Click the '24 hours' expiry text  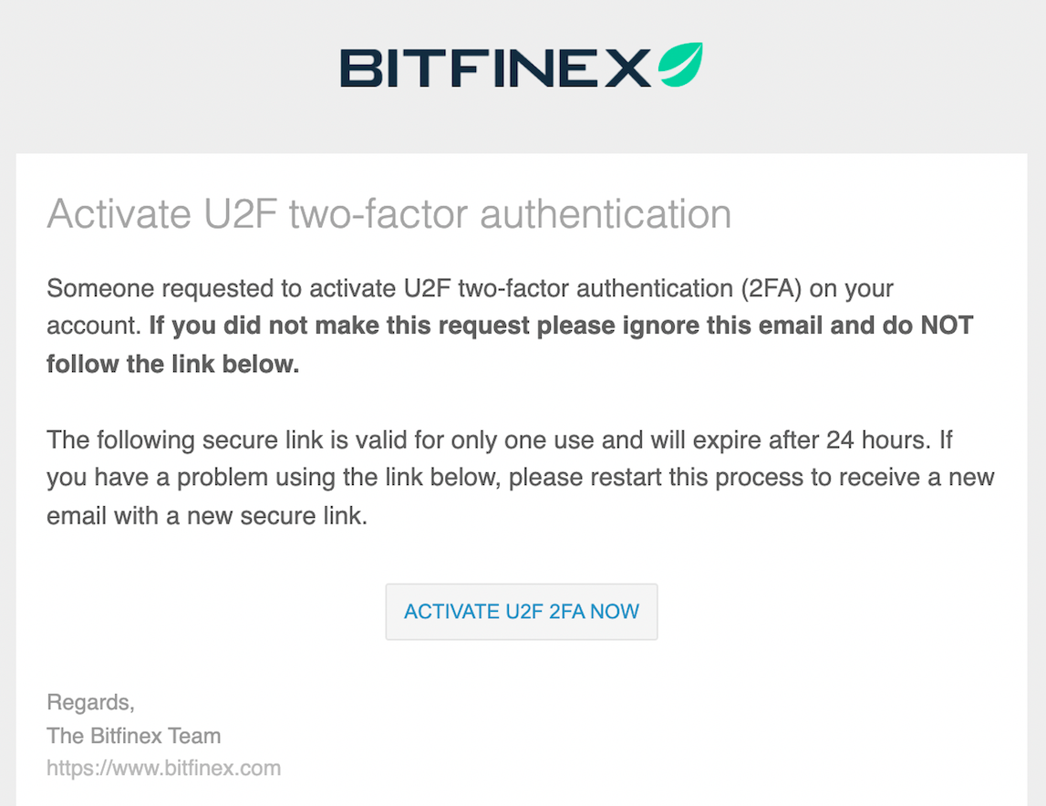click(x=875, y=440)
